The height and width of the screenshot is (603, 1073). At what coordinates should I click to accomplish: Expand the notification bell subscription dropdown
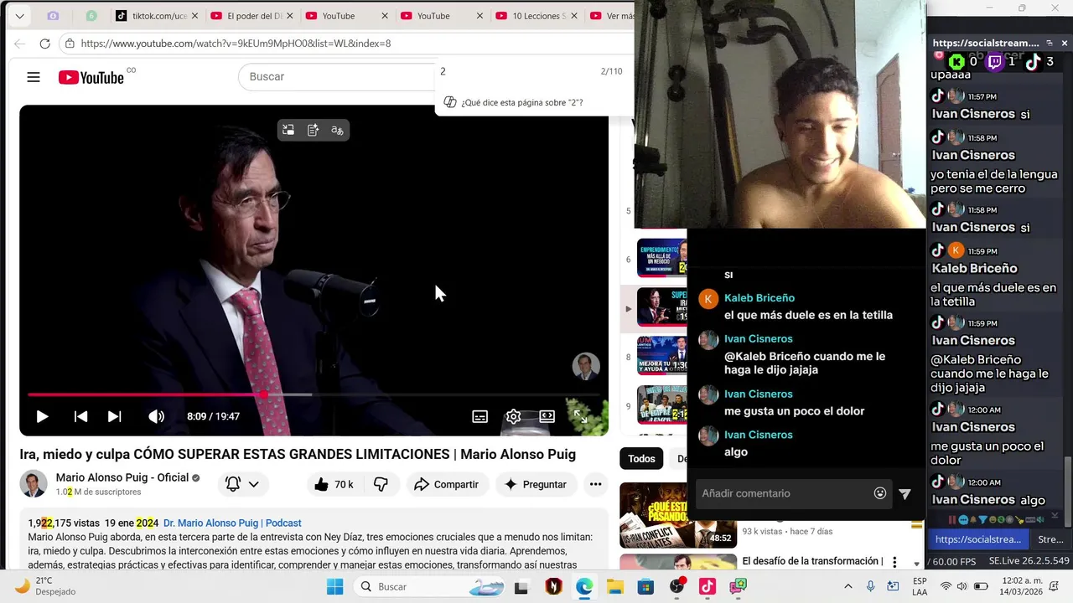(x=242, y=484)
